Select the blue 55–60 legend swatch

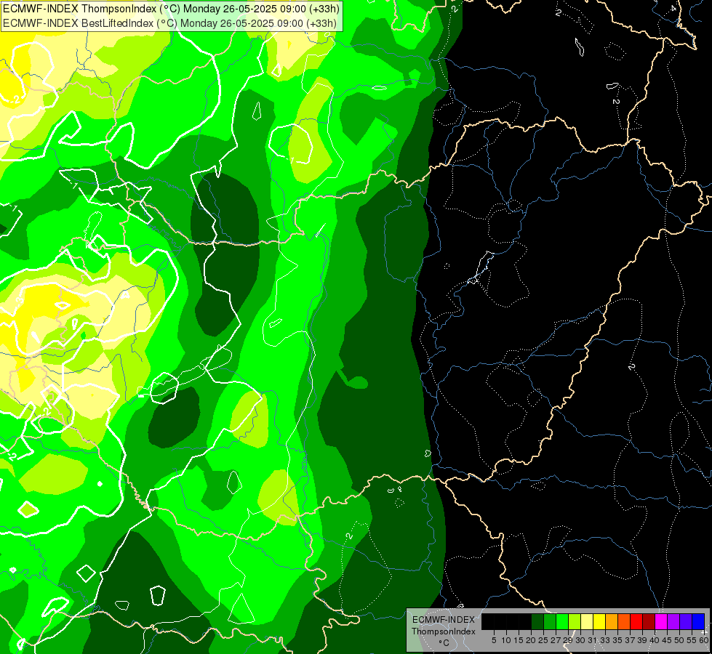pyautogui.click(x=698, y=621)
